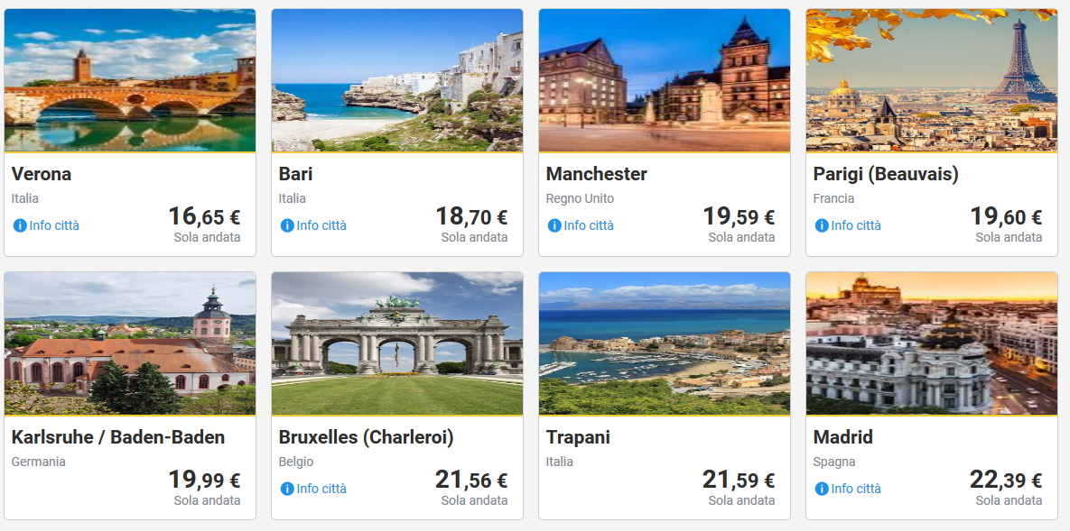Select the 16,65 € Verona fare
Screen dimensions: 1070x531
(x=204, y=217)
